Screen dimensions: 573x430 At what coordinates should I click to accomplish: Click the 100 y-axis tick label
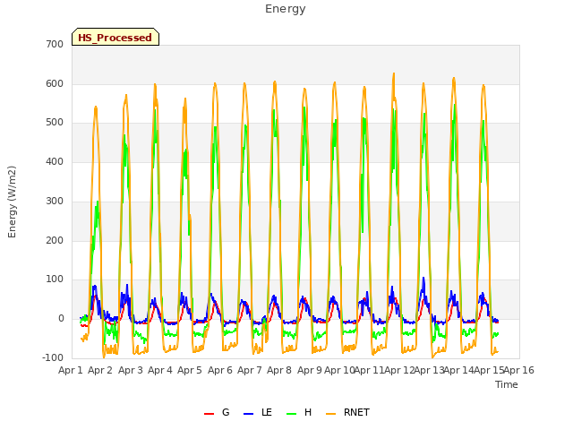click(x=55, y=279)
